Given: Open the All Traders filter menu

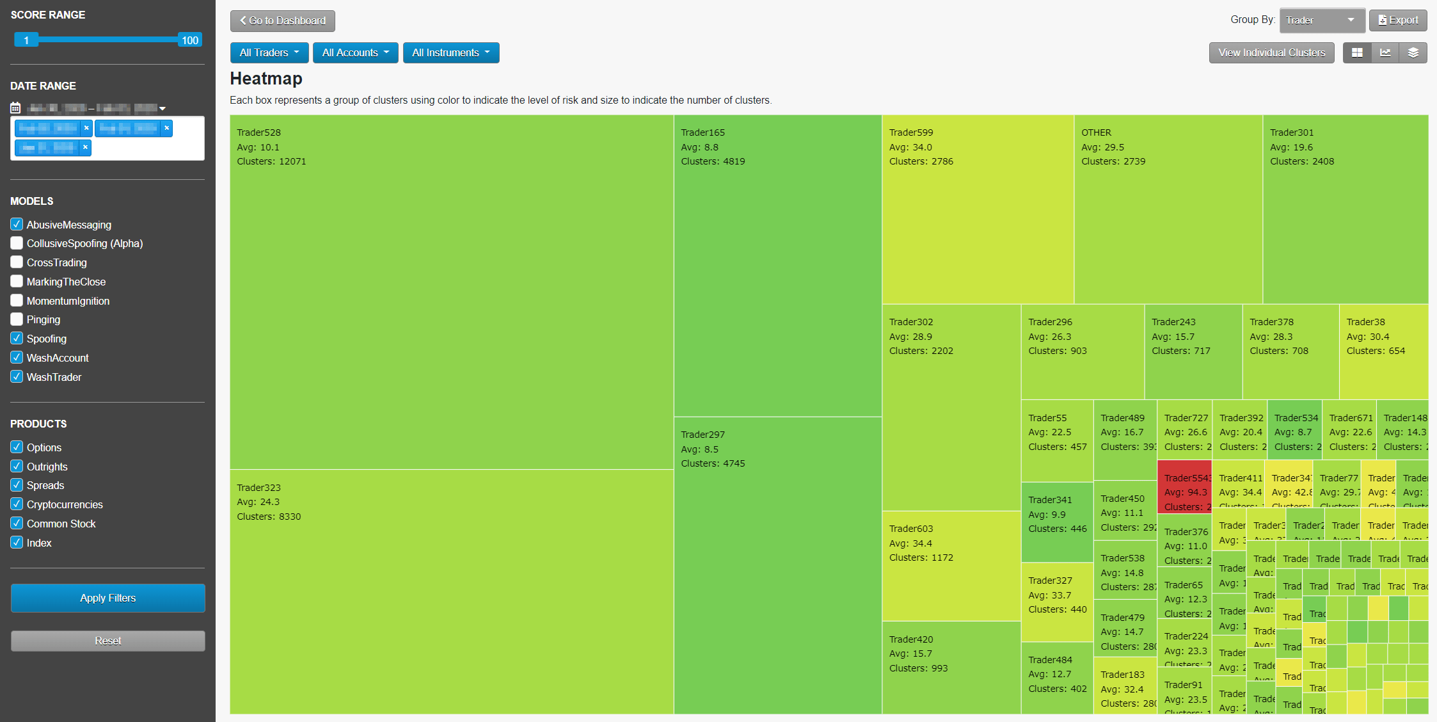Looking at the screenshot, I should (269, 52).
